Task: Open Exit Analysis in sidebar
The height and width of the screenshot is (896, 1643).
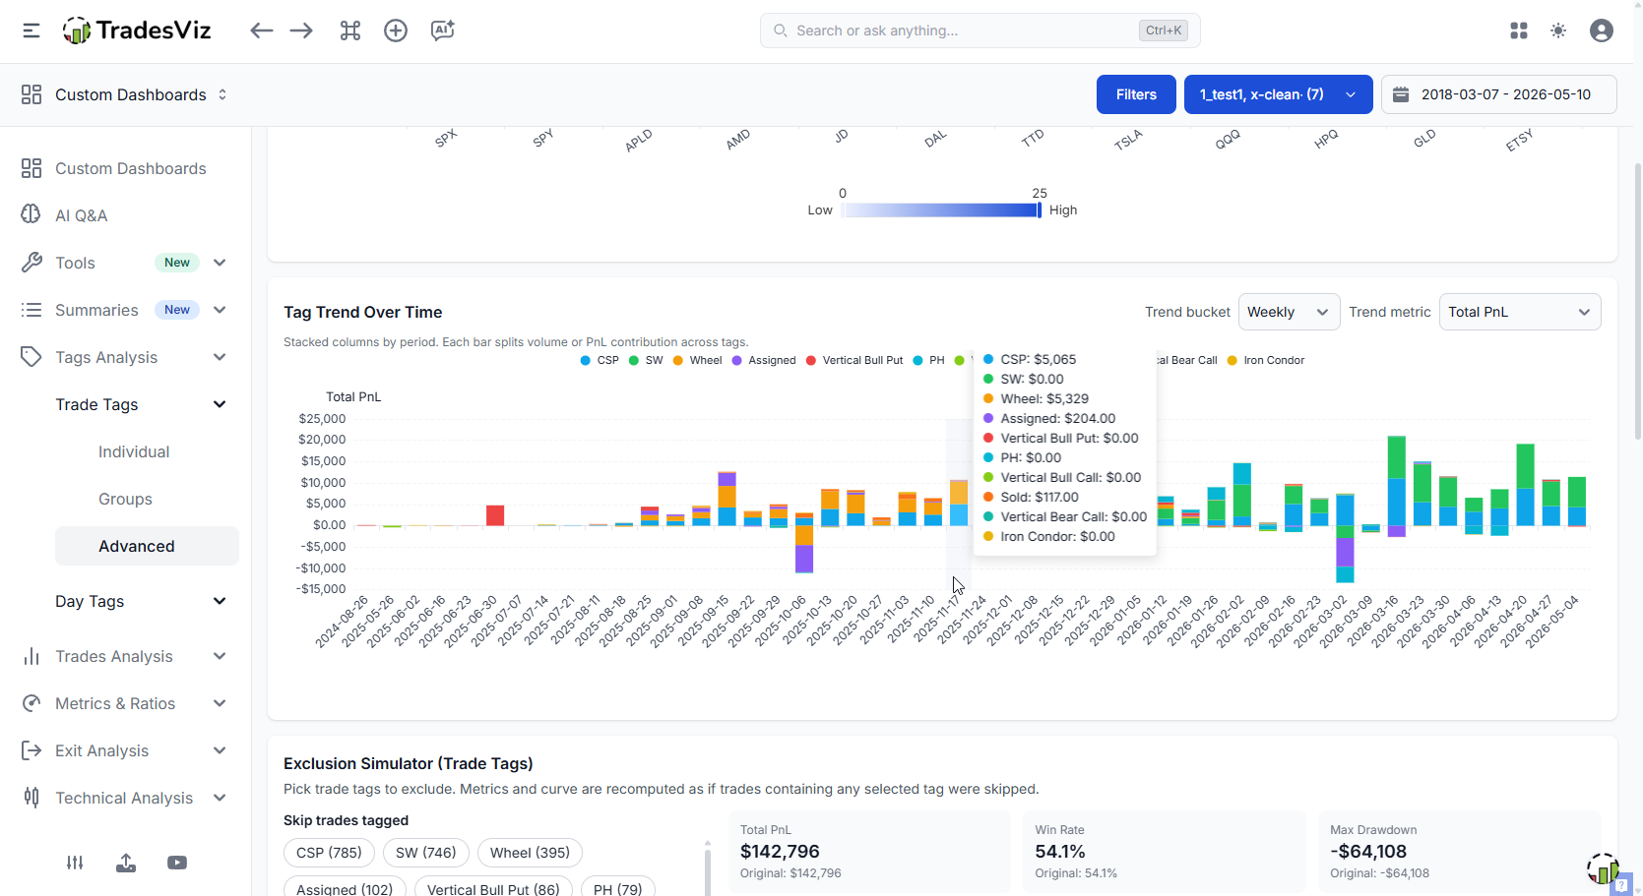Action: [102, 750]
